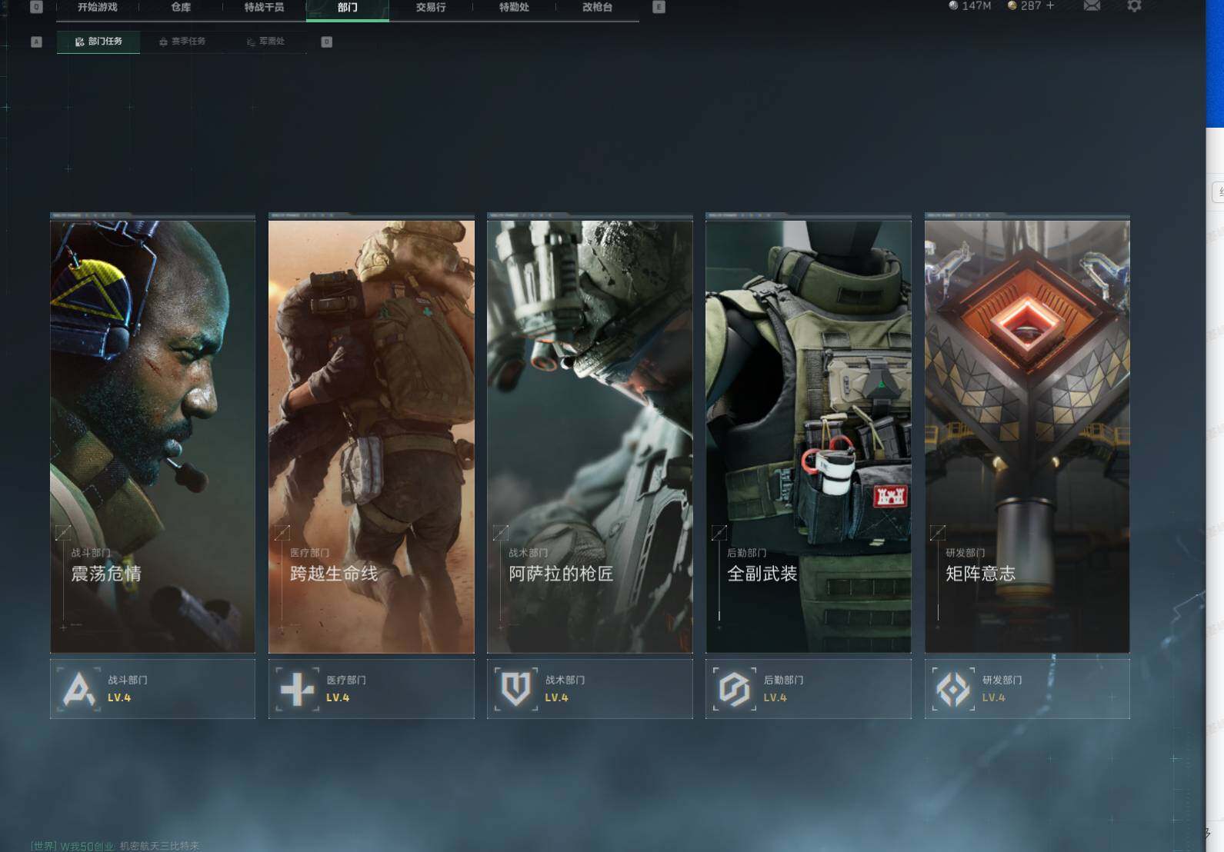This screenshot has height=852, width=1224.
Task: Select the 研发部门 diamond emblem icon
Action: [x=953, y=689]
